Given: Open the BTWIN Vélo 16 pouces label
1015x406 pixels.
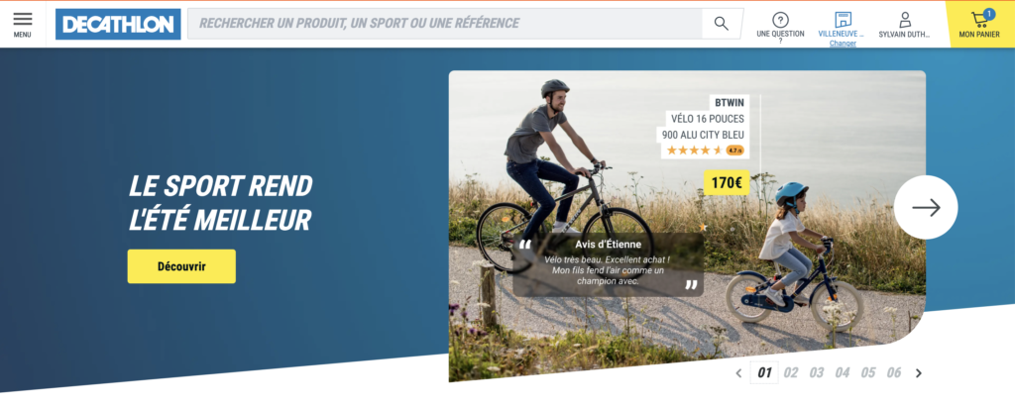Looking at the screenshot, I should (x=705, y=119).
